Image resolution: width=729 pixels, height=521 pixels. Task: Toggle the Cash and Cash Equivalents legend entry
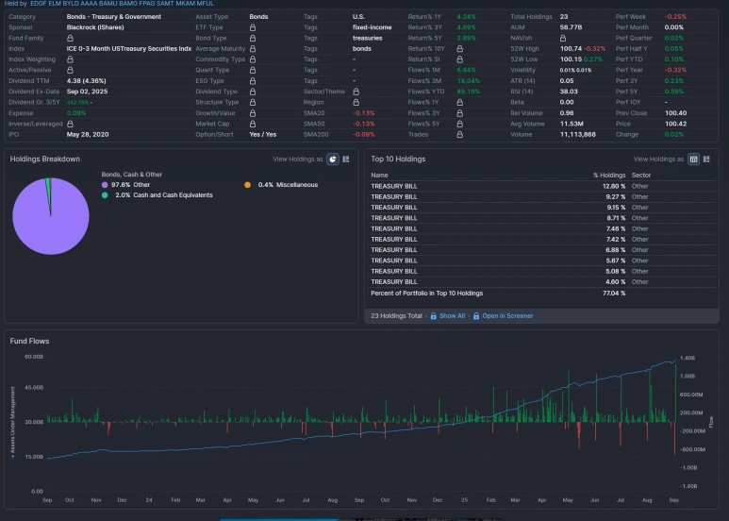(157, 195)
